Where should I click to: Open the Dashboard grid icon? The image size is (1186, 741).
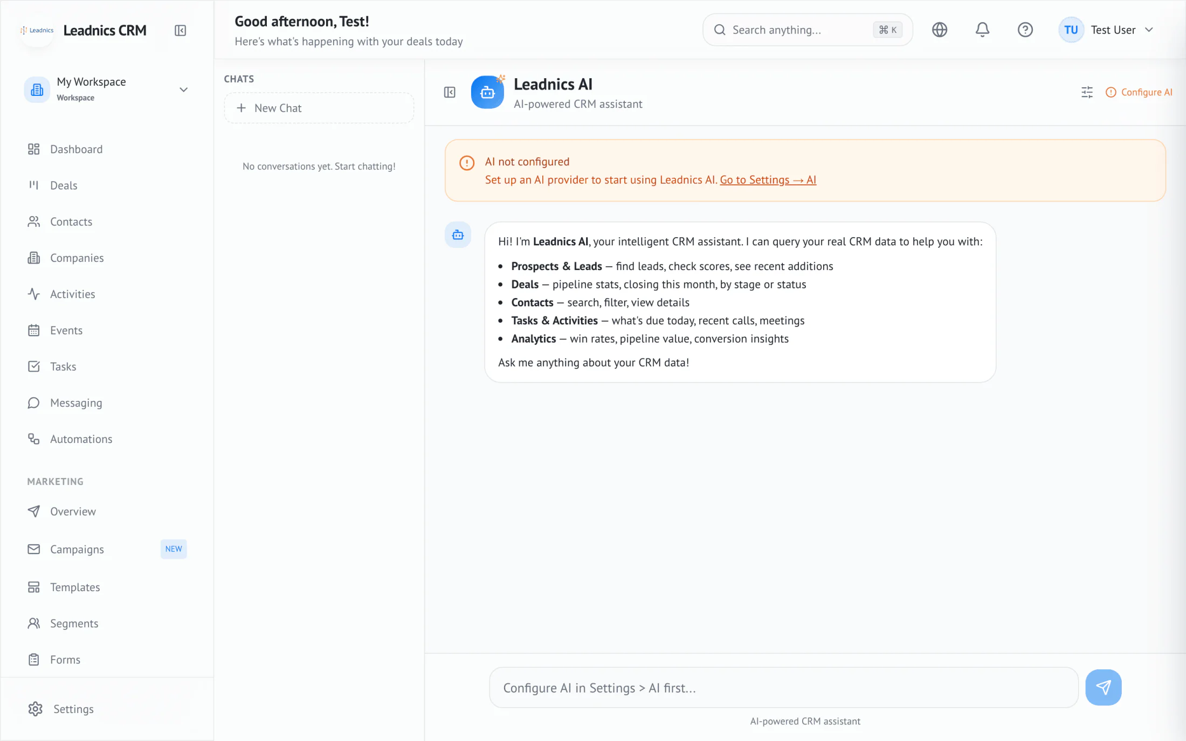(33, 149)
